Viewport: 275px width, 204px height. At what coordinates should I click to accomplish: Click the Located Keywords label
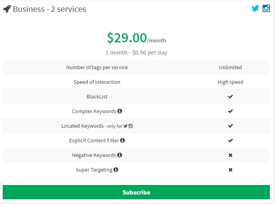click(x=83, y=126)
